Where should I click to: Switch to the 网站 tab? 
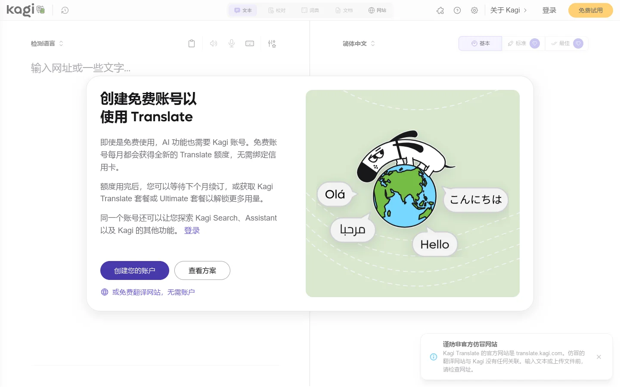tap(377, 10)
